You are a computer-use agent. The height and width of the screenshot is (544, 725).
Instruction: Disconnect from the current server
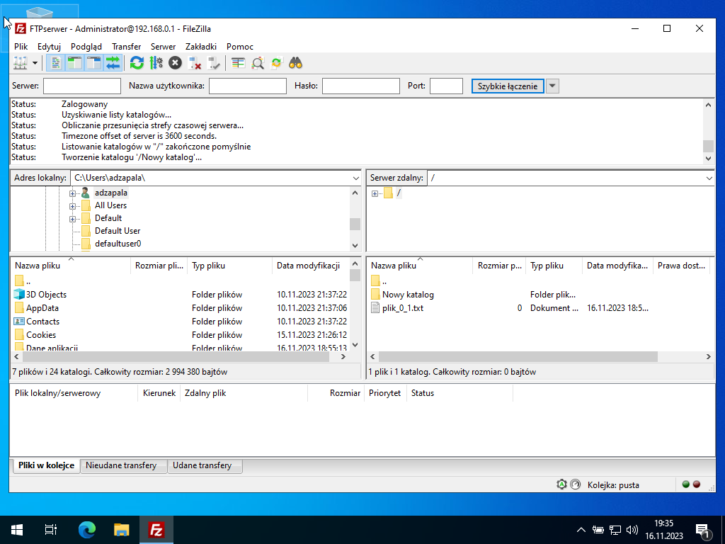[195, 63]
